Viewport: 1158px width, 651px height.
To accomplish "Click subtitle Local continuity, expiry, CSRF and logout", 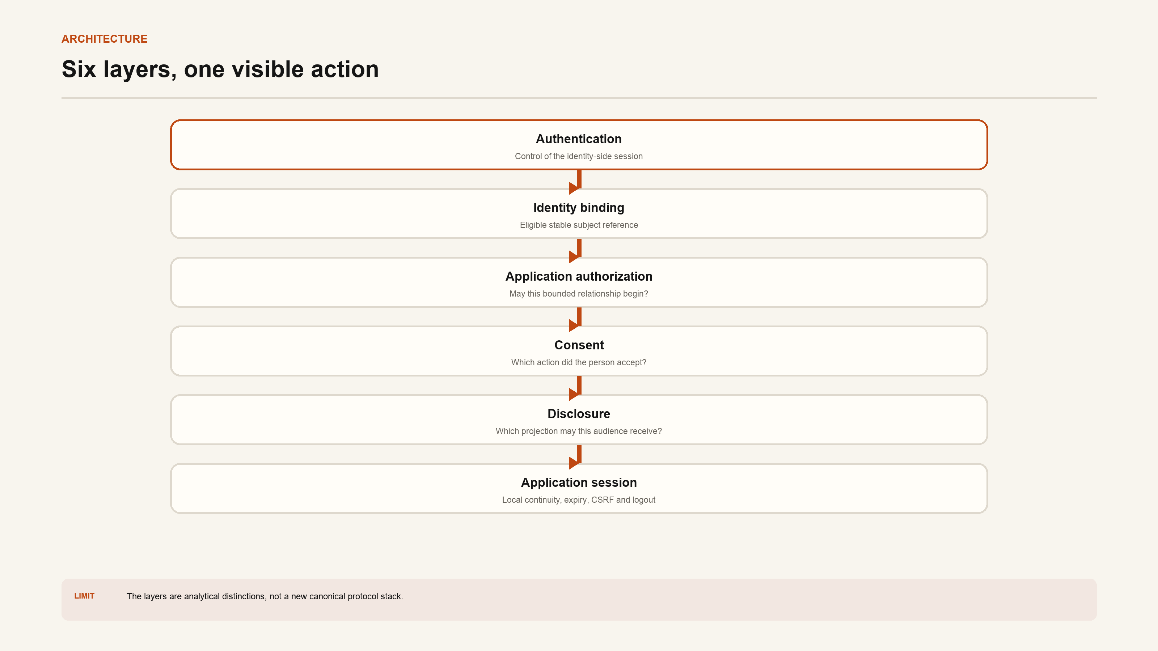I will [579, 500].
